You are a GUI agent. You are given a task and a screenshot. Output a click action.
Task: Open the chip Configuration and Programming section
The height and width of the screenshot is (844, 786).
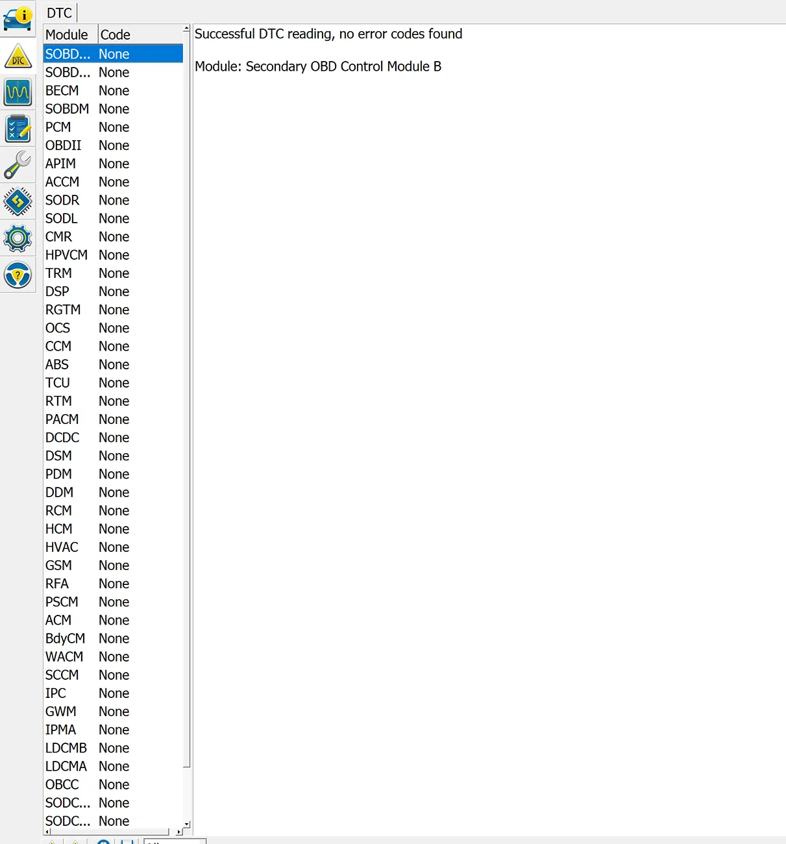pyautogui.click(x=18, y=202)
